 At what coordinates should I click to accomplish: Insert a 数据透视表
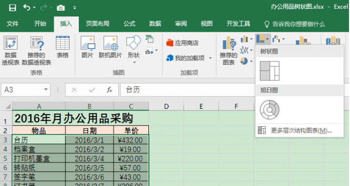11,51
